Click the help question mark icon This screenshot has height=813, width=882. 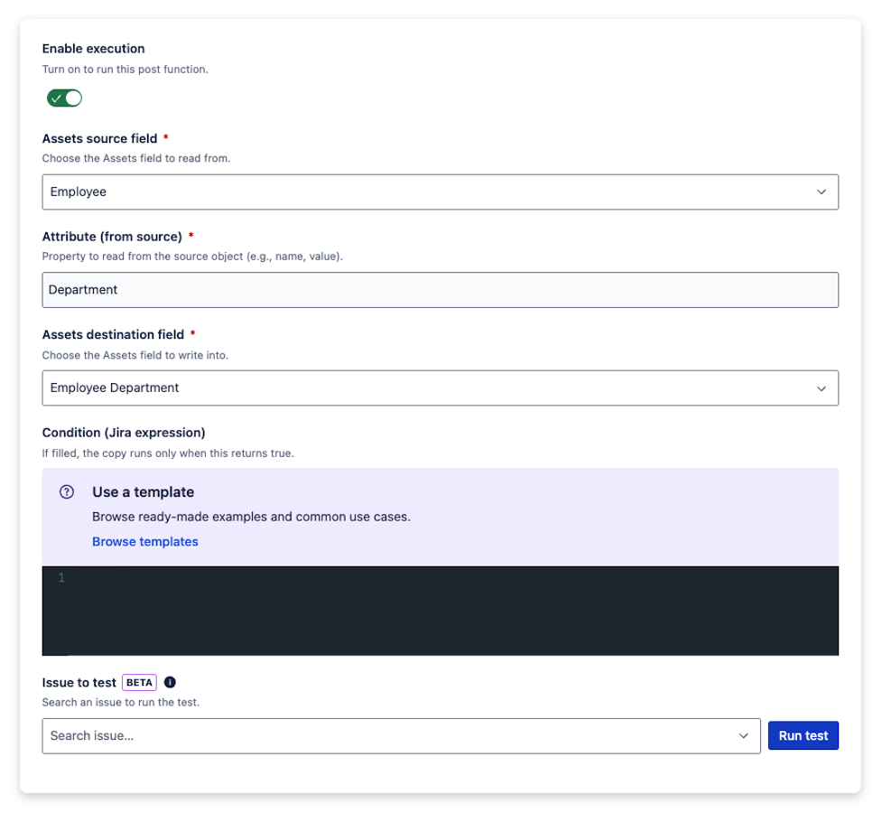click(x=67, y=492)
